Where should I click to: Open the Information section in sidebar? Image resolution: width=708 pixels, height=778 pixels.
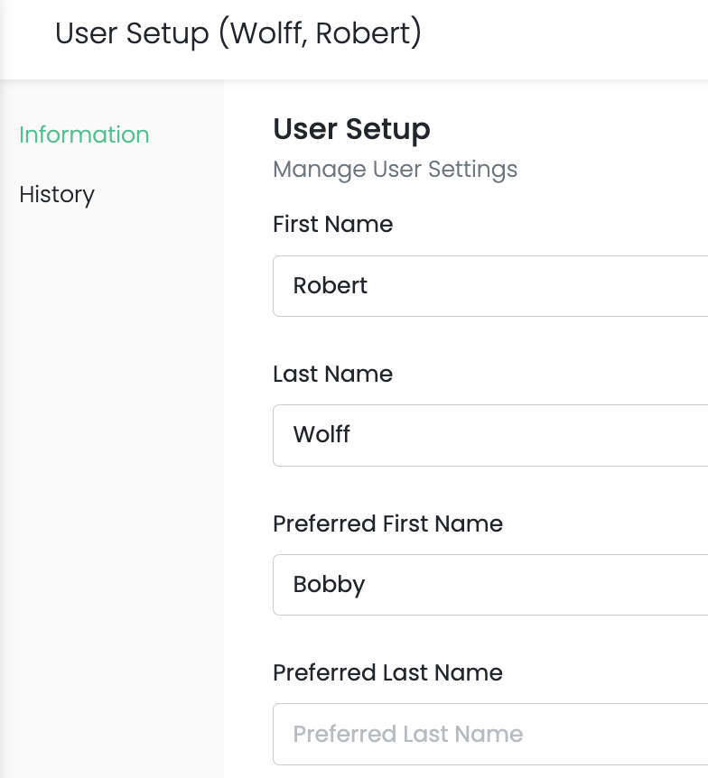84,134
